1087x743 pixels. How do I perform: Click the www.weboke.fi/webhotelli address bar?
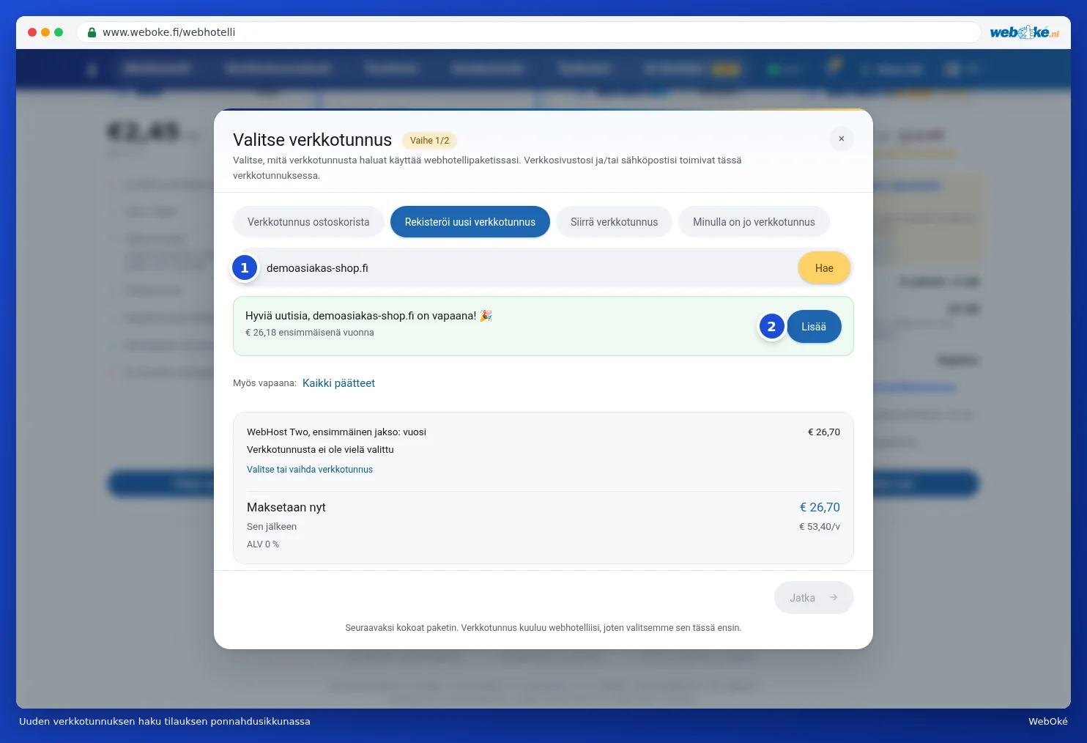528,32
